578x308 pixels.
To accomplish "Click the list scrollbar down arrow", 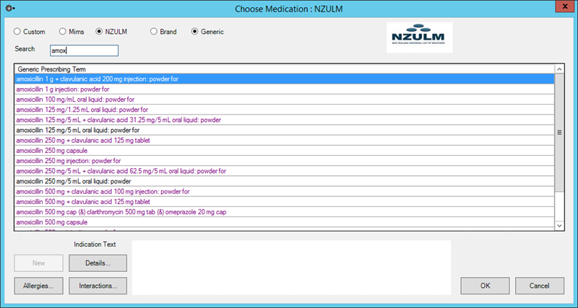I will pos(559,226).
